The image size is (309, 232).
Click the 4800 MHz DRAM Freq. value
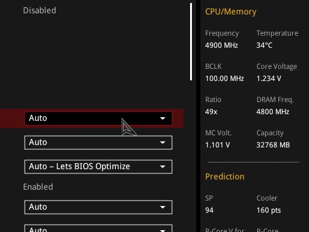point(273,112)
